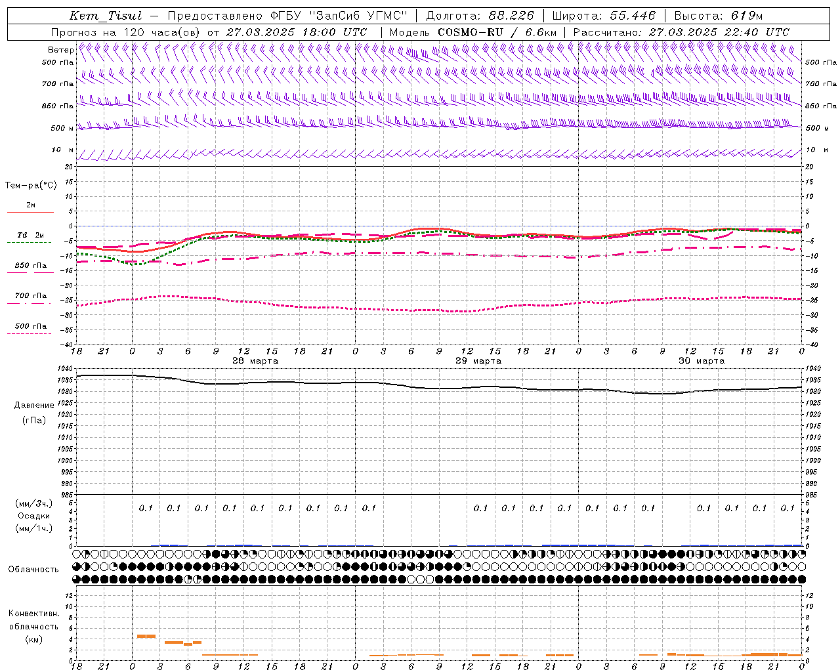Screen dimensions: 840x672
Task: Click the "29 марта" date label
Action: 478,361
